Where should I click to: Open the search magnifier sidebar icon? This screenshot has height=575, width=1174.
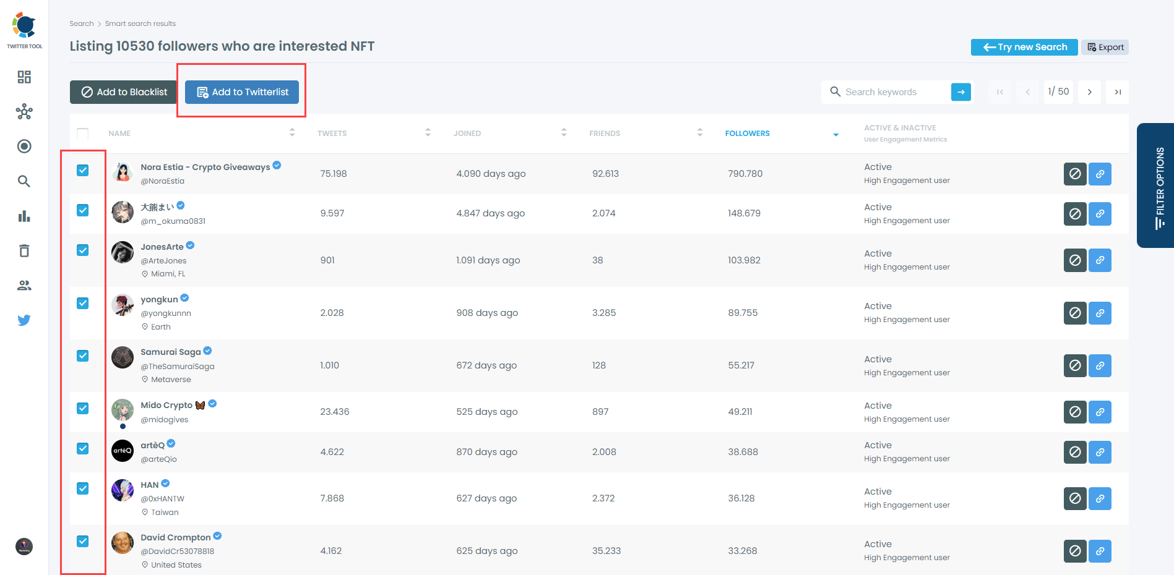click(x=24, y=181)
